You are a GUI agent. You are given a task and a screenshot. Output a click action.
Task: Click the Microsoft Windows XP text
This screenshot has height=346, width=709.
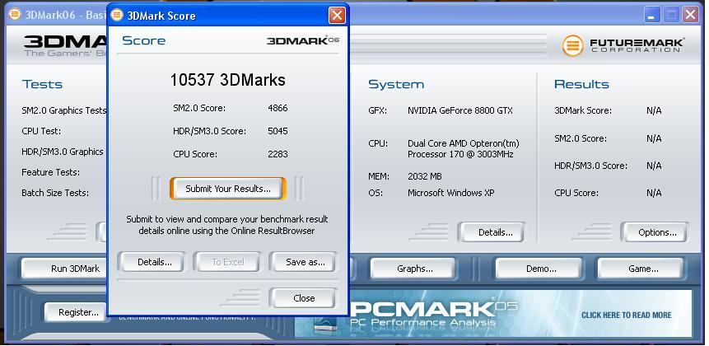click(x=450, y=193)
